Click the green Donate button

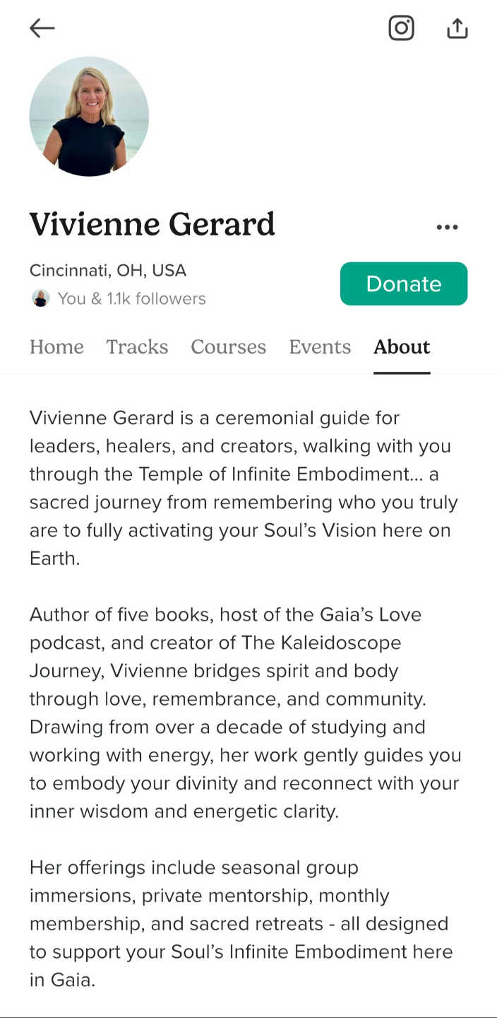click(x=404, y=283)
